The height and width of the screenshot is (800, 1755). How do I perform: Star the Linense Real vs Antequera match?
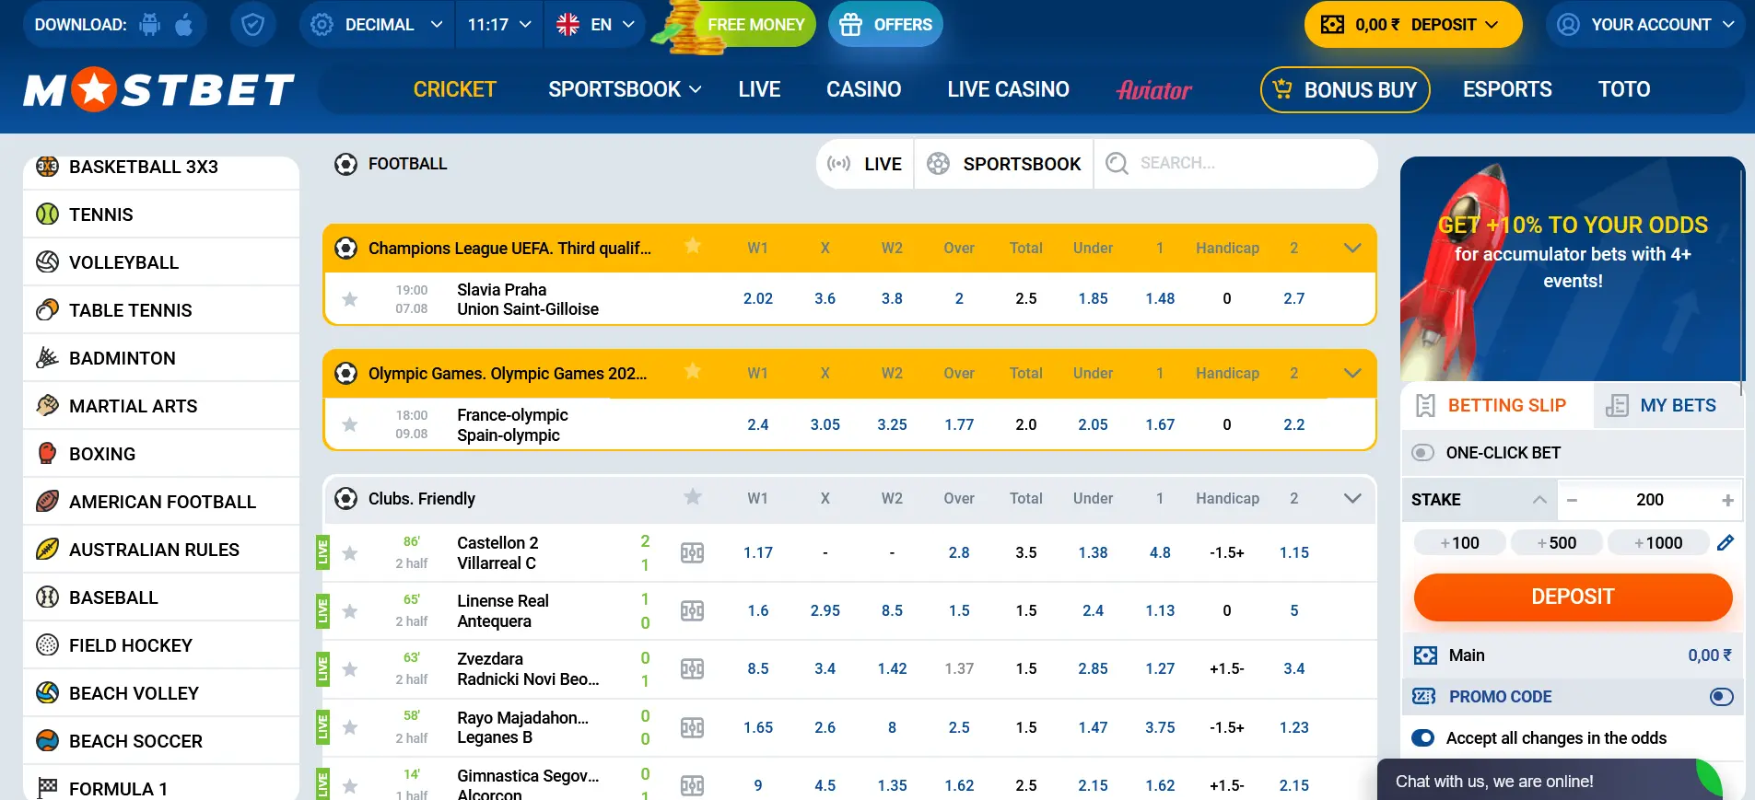(x=350, y=611)
